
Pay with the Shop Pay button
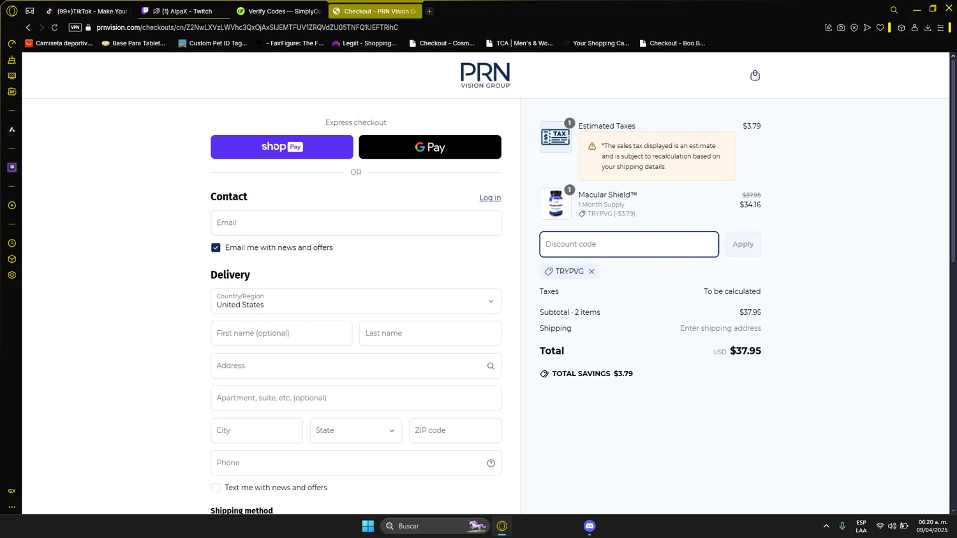pos(282,147)
